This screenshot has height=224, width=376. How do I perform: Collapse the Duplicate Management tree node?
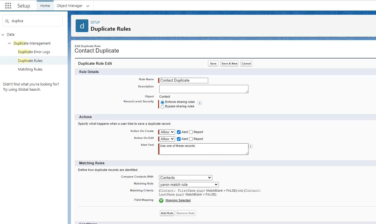[x=10, y=43]
